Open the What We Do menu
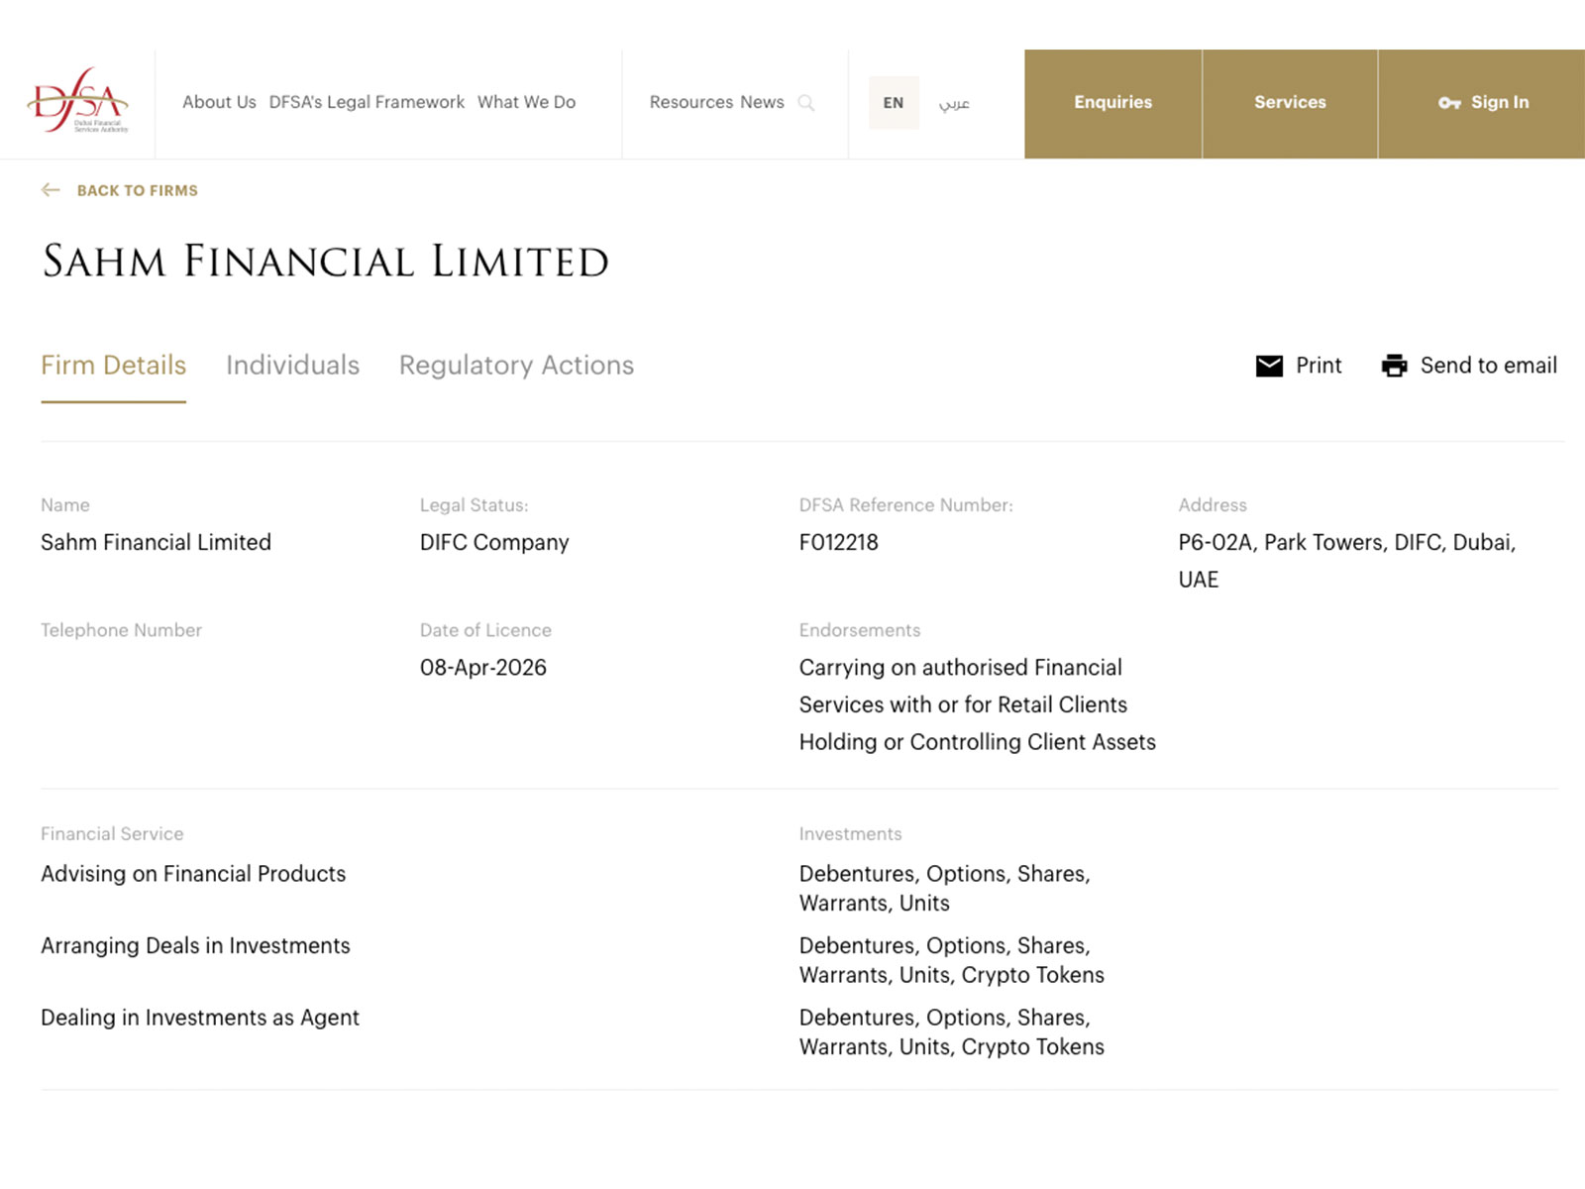The image size is (1585, 1189). (526, 102)
